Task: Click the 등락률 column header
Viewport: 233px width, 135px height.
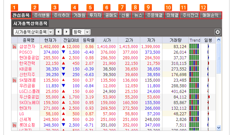Action: (x=89, y=40)
